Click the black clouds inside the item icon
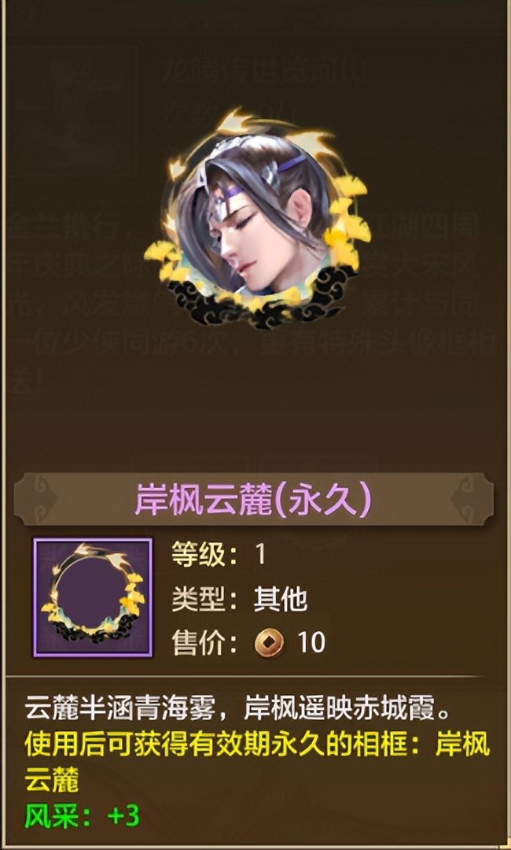The width and height of the screenshot is (511, 850). [x=93, y=633]
